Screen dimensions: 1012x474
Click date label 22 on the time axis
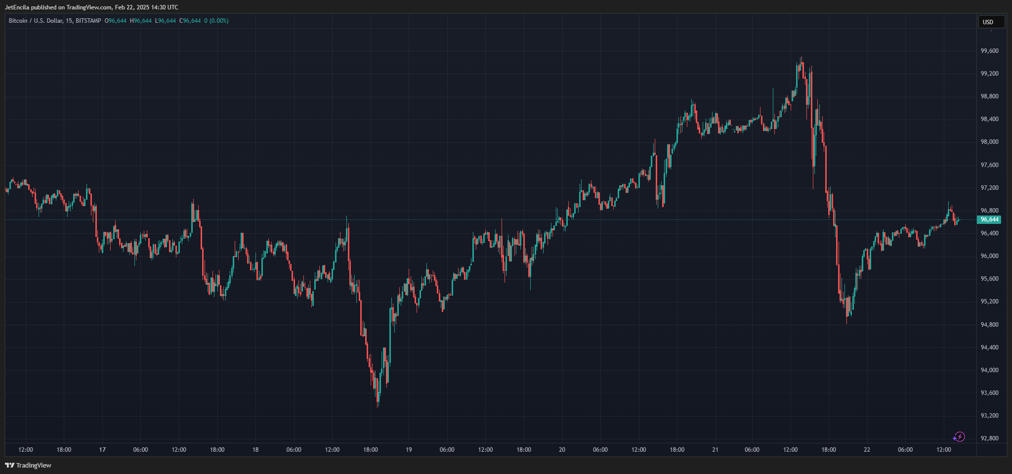tap(867, 450)
